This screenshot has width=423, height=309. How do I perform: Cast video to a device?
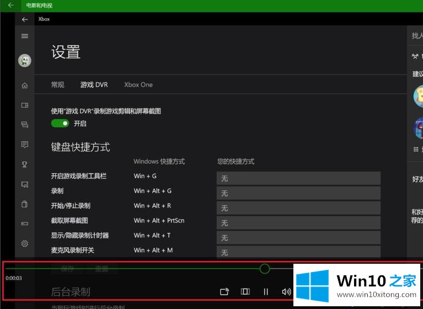pyautogui.click(x=224, y=292)
